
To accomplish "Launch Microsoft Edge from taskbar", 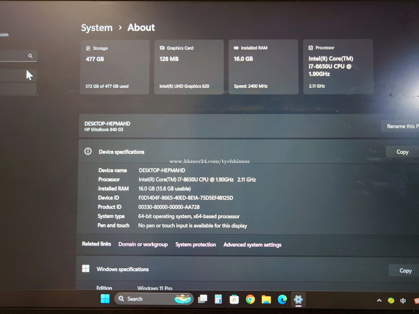I will pos(282,299).
